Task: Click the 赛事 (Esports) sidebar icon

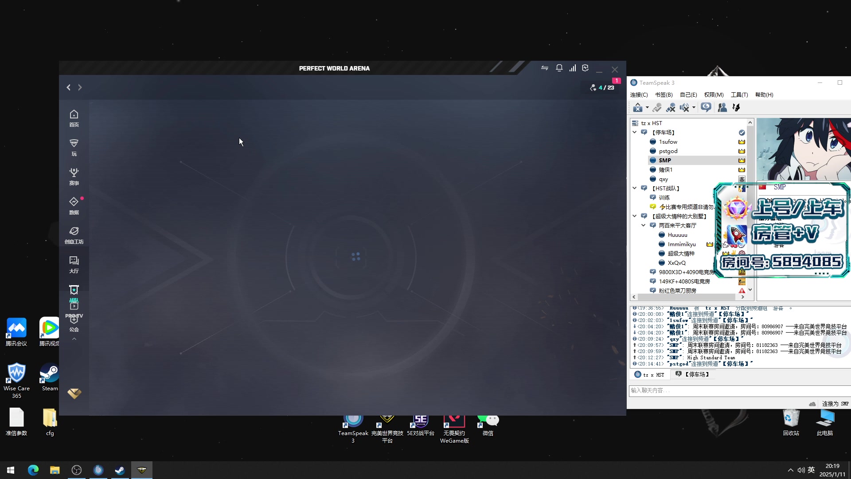Action: click(74, 176)
